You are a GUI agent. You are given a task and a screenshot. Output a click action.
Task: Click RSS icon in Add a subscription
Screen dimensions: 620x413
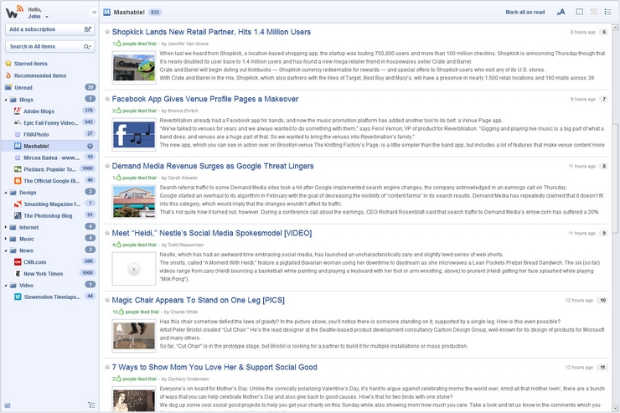point(87,29)
